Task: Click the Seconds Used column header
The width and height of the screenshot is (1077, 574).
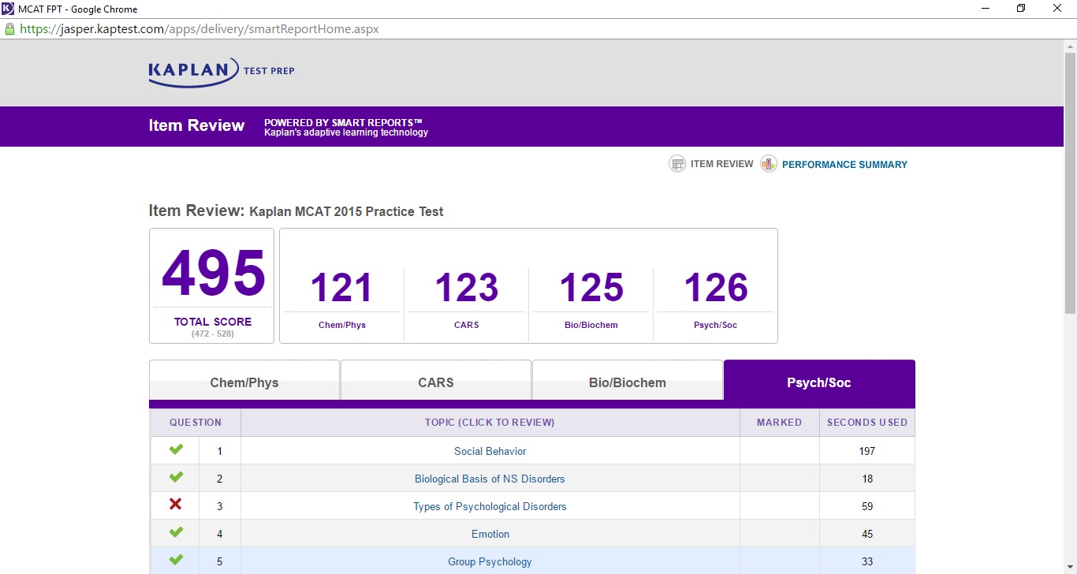Action: pos(867,423)
